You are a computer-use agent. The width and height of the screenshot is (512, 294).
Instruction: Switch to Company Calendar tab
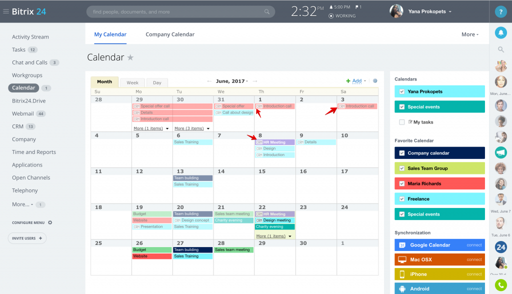[x=170, y=34]
